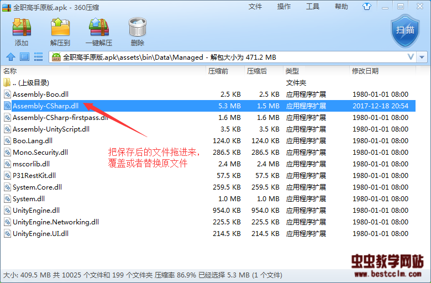Click the folder icon of 上级目录
The height and width of the screenshot is (283, 431).
click(7, 82)
